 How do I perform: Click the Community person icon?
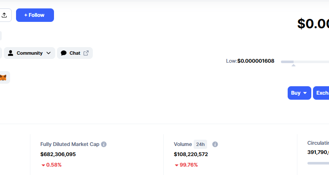click(x=11, y=53)
